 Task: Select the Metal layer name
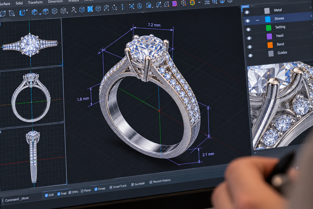coord(278,10)
